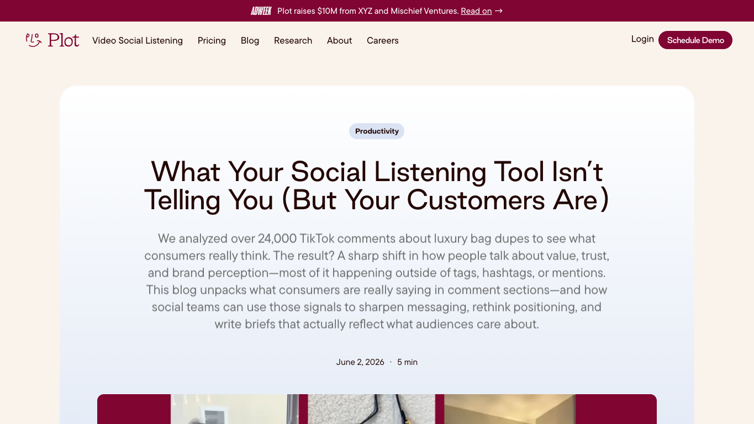Viewport: 754px width, 424px height.
Task: Click the Login link
Action: tap(642, 39)
